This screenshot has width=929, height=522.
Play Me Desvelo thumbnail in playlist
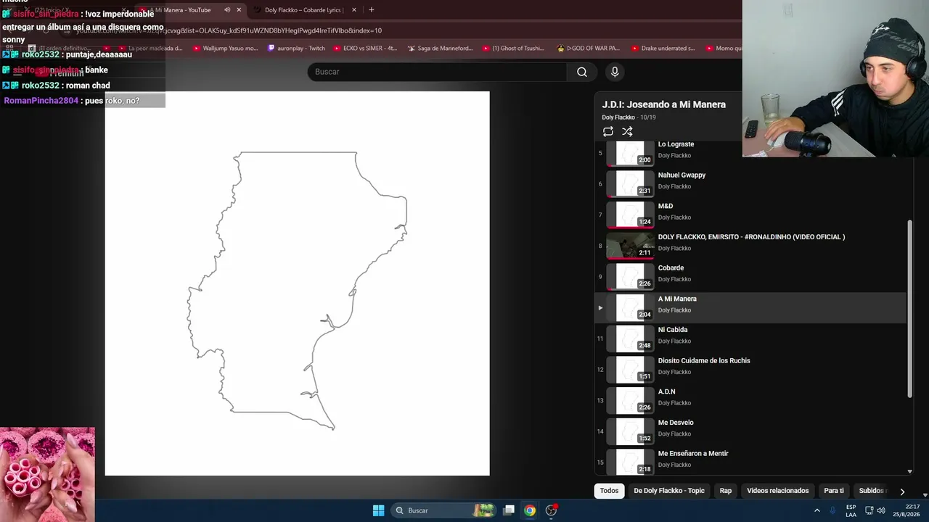point(630,431)
